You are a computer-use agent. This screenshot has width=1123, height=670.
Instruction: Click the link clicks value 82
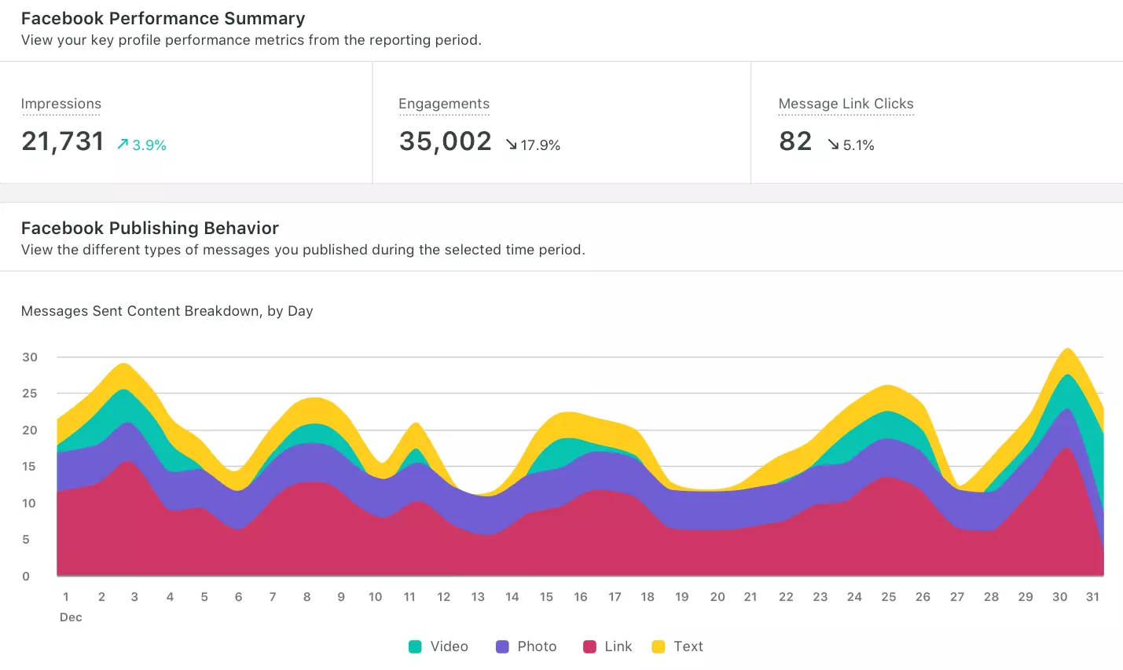click(795, 141)
